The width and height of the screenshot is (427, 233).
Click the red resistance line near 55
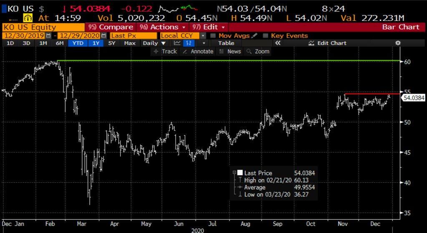[x=372, y=94]
